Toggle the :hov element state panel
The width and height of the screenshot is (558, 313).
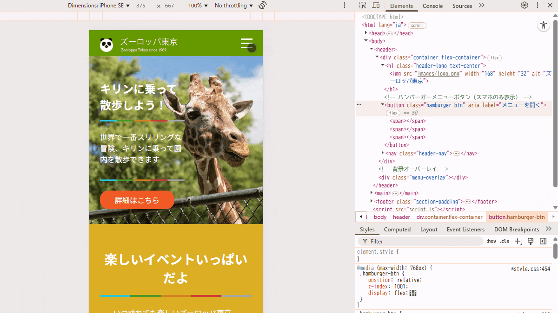pyautogui.click(x=491, y=241)
